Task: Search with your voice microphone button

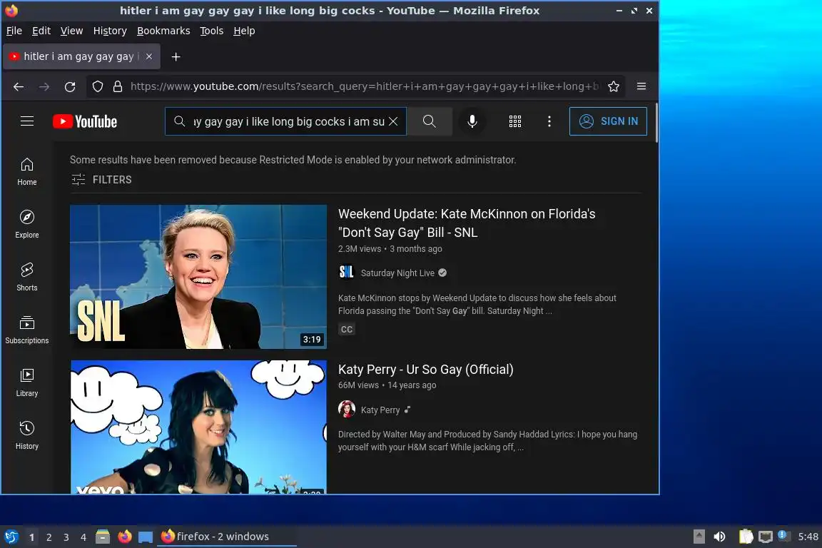Action: (472, 121)
